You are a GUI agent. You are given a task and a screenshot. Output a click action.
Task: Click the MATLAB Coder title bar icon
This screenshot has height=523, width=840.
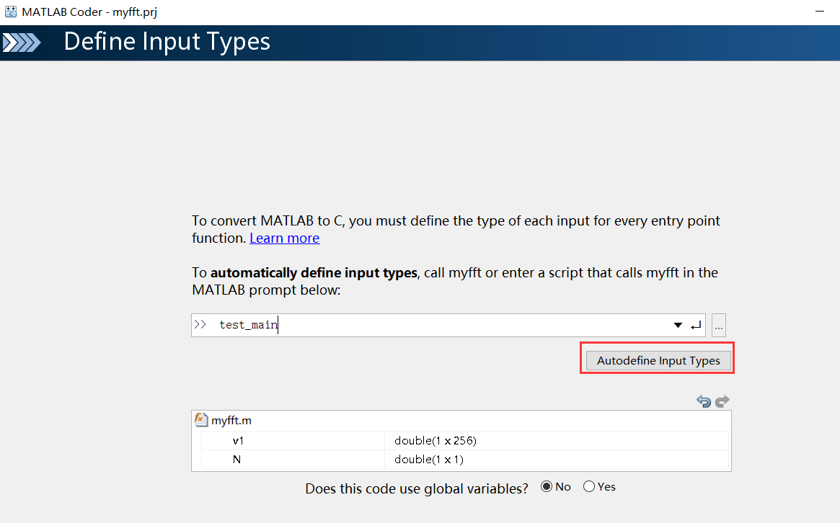11,12
